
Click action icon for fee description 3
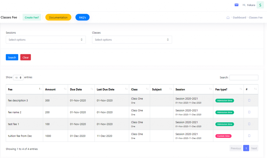click(249, 100)
